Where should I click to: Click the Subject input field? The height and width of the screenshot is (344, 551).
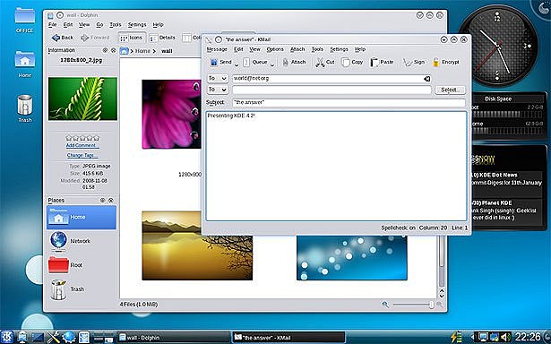(x=349, y=102)
